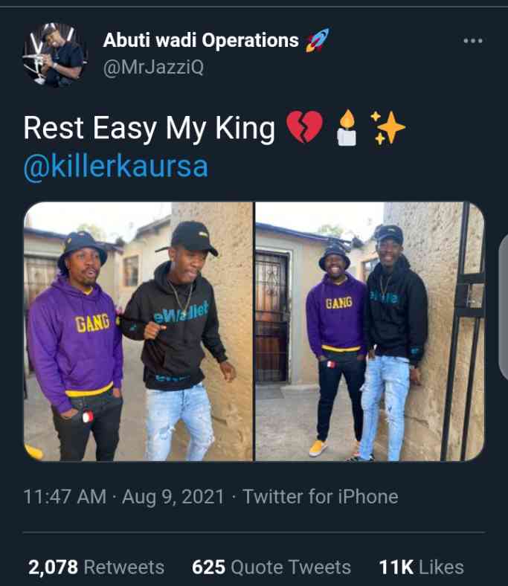Open the @killerkaursa mention link
Screen dimensions: 508x586
pos(116,167)
